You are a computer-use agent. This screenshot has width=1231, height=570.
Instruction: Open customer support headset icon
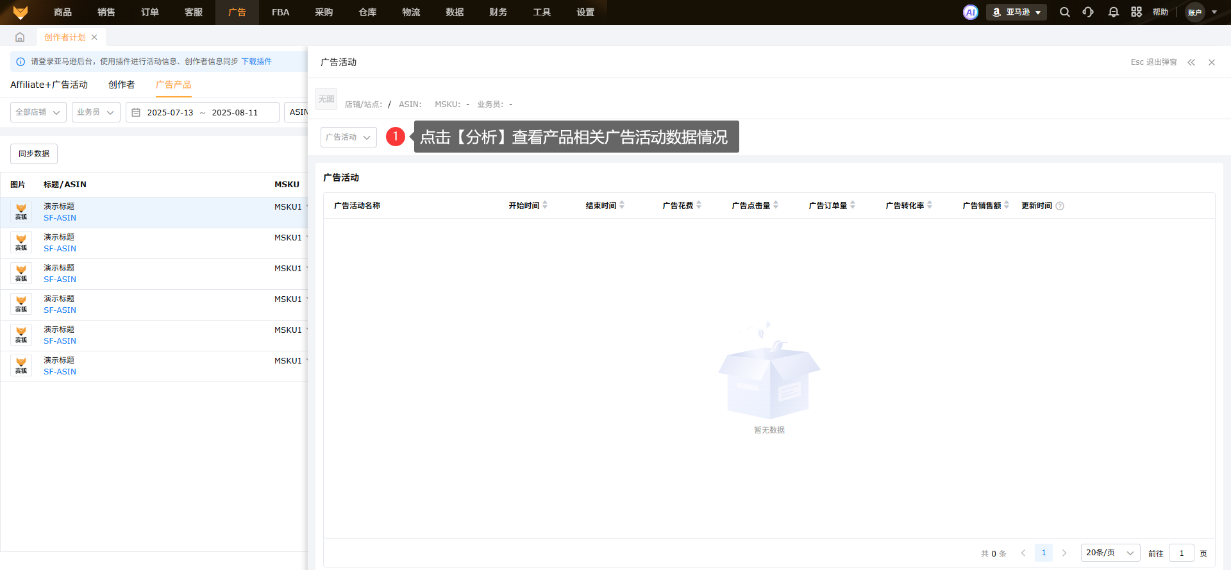pos(1088,12)
